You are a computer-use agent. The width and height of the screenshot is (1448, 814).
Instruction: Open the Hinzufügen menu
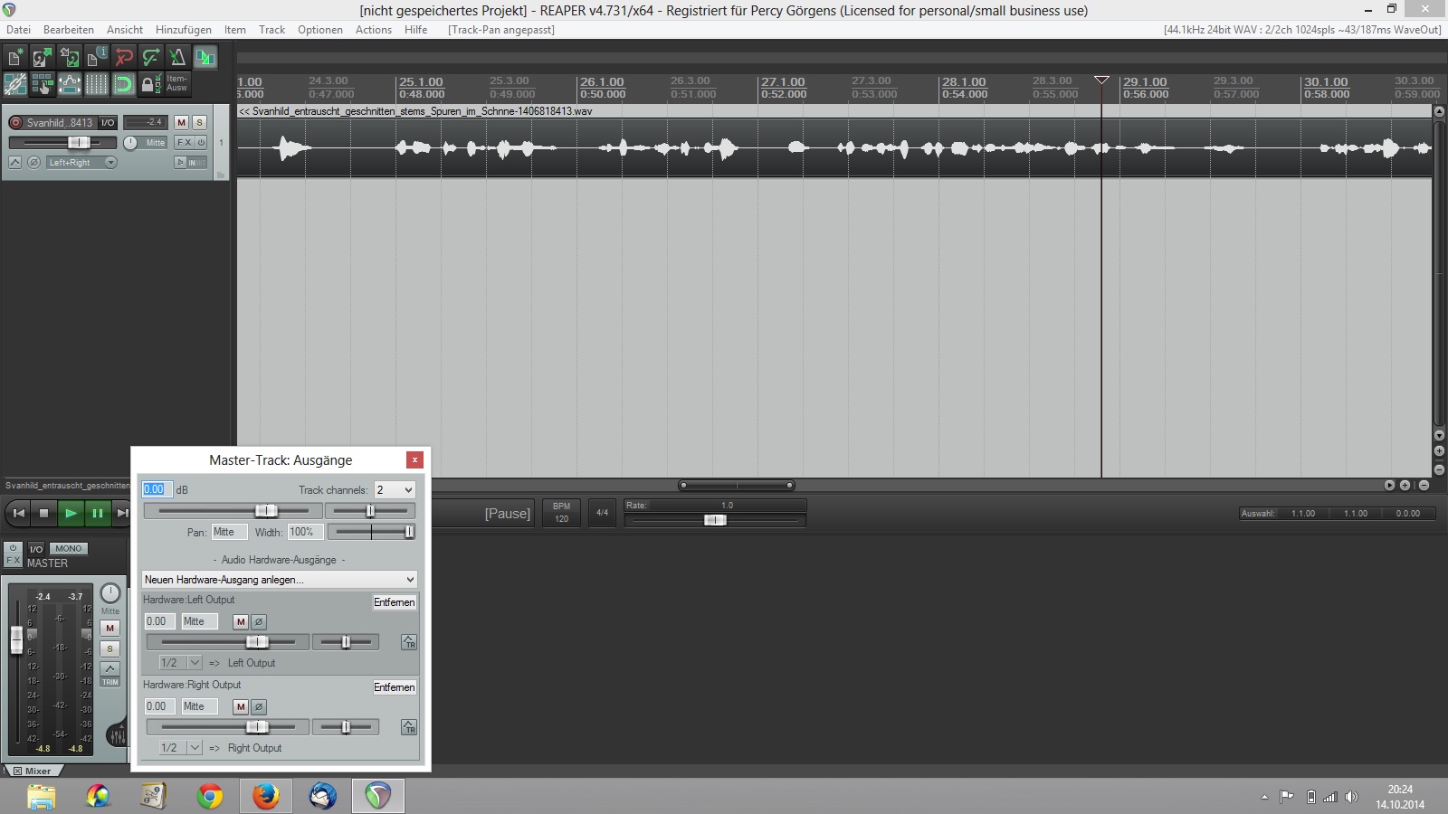tap(184, 30)
